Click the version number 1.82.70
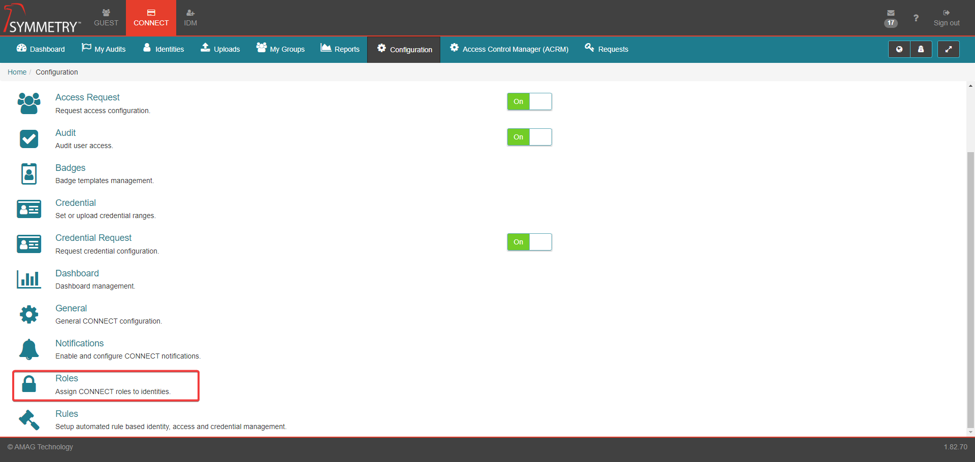Image resolution: width=975 pixels, height=462 pixels. [x=955, y=447]
